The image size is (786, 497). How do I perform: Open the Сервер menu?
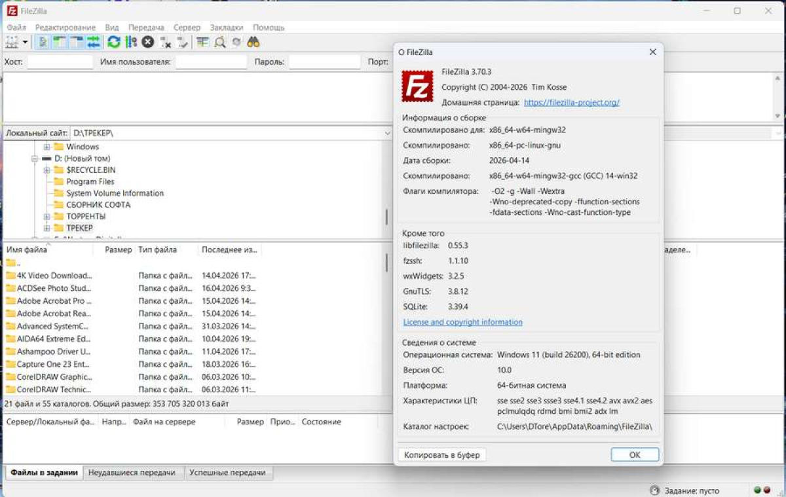click(187, 28)
